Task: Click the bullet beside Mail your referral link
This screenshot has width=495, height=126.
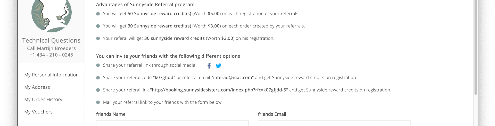Action: [x=98, y=102]
